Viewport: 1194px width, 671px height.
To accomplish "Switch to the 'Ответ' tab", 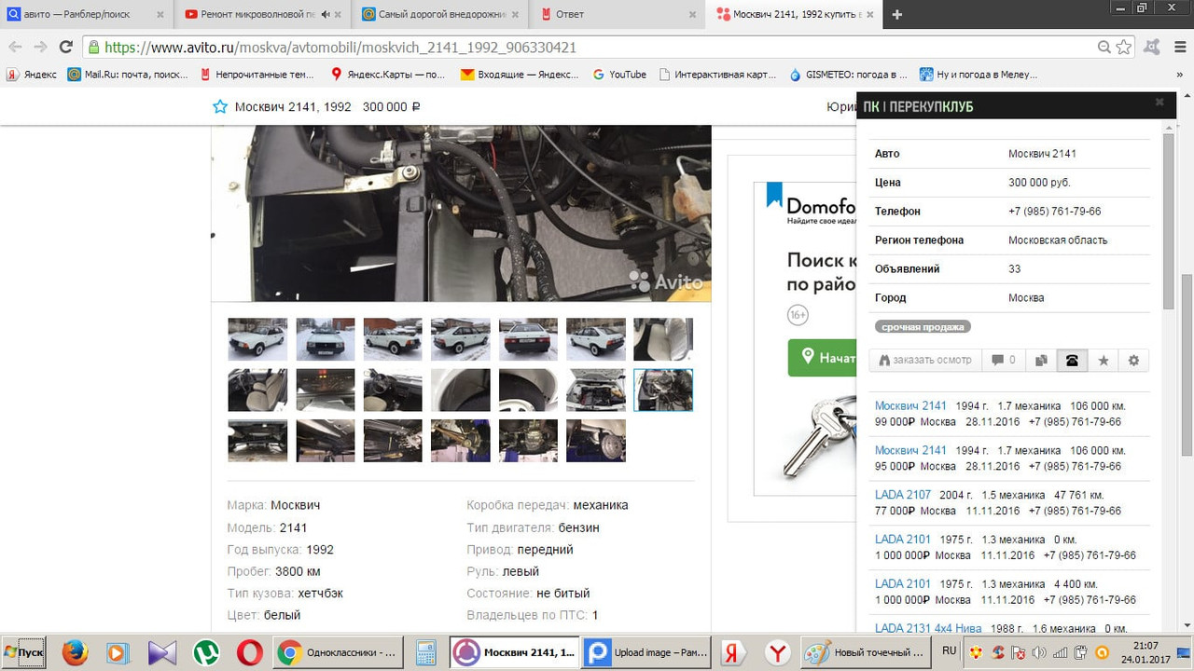I will point(616,14).
